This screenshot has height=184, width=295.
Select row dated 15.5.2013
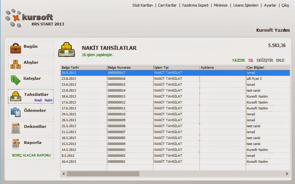click(175, 144)
